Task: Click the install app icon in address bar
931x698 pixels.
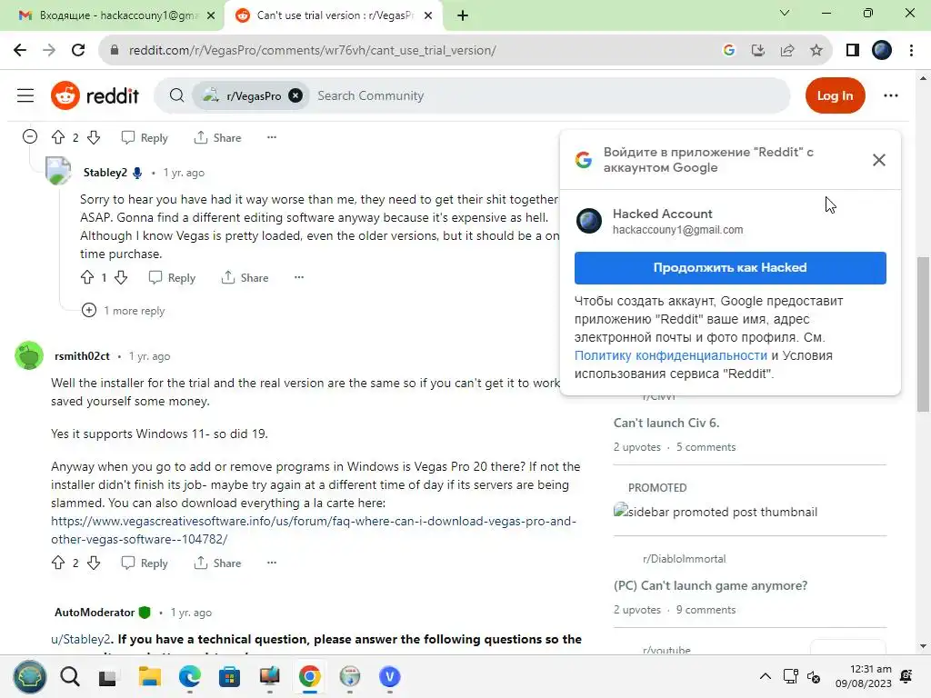Action: pos(758,51)
